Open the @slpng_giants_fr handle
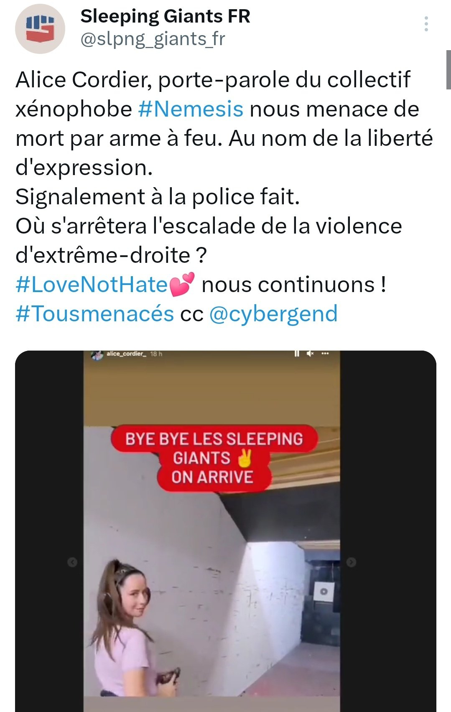Viewport: 451px width, 712px height. click(153, 39)
